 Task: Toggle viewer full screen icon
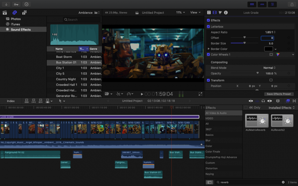point(200,94)
